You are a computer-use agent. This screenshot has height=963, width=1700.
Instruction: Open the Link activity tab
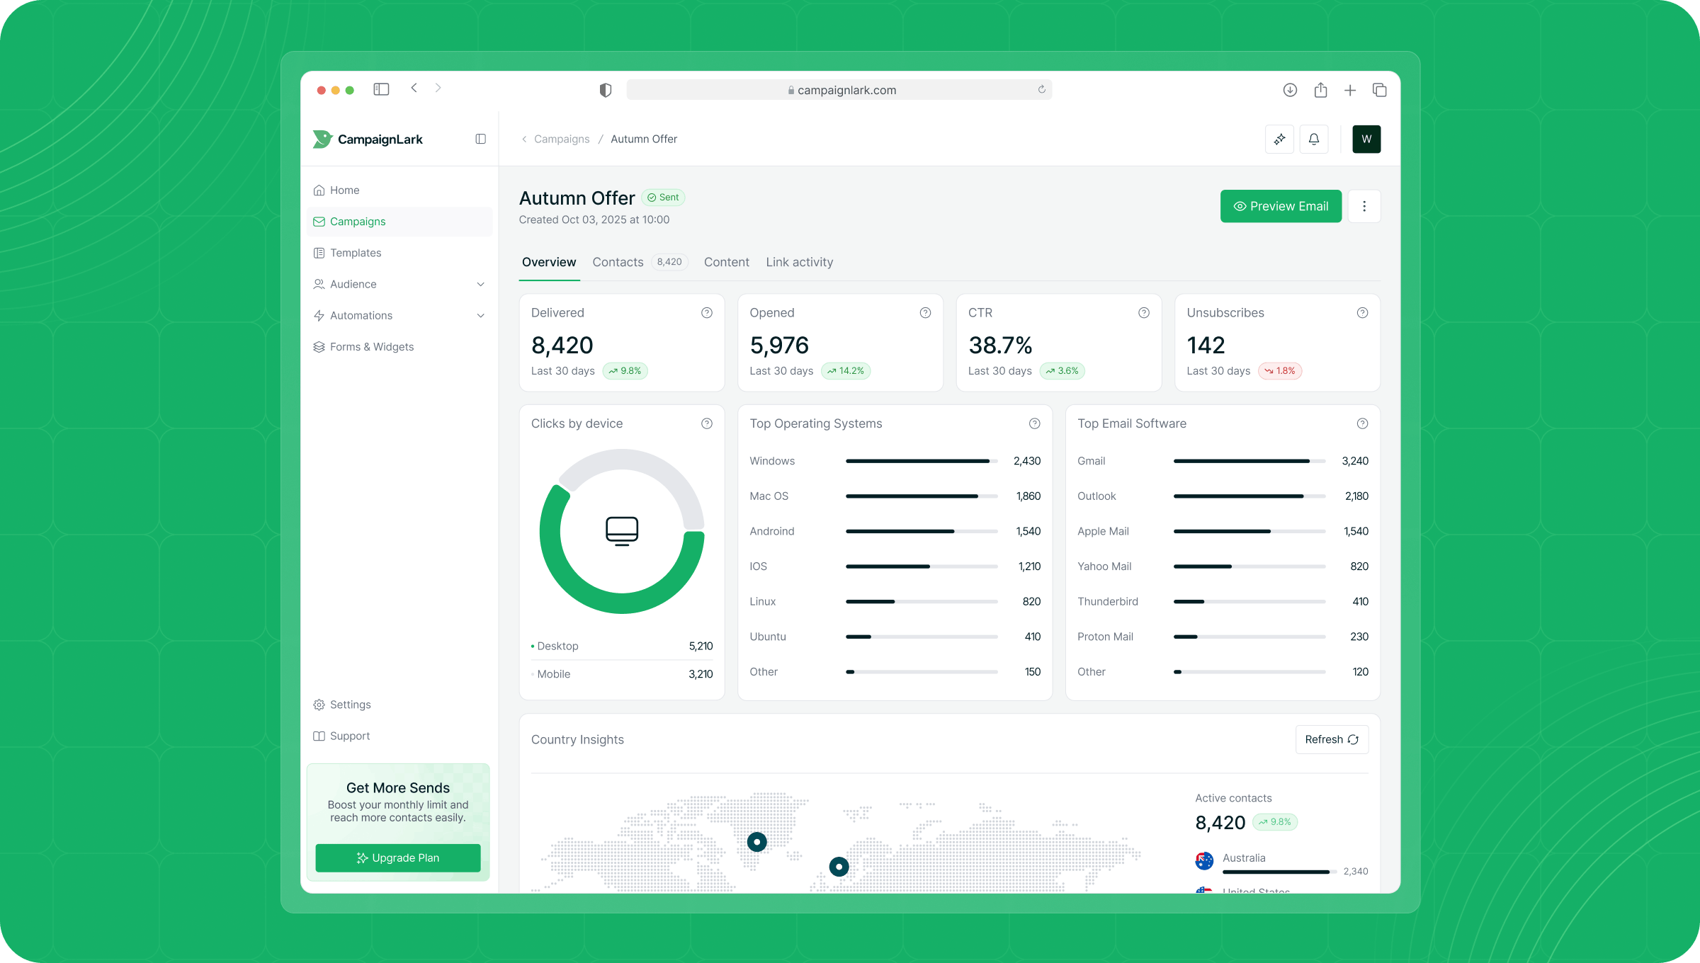799,262
